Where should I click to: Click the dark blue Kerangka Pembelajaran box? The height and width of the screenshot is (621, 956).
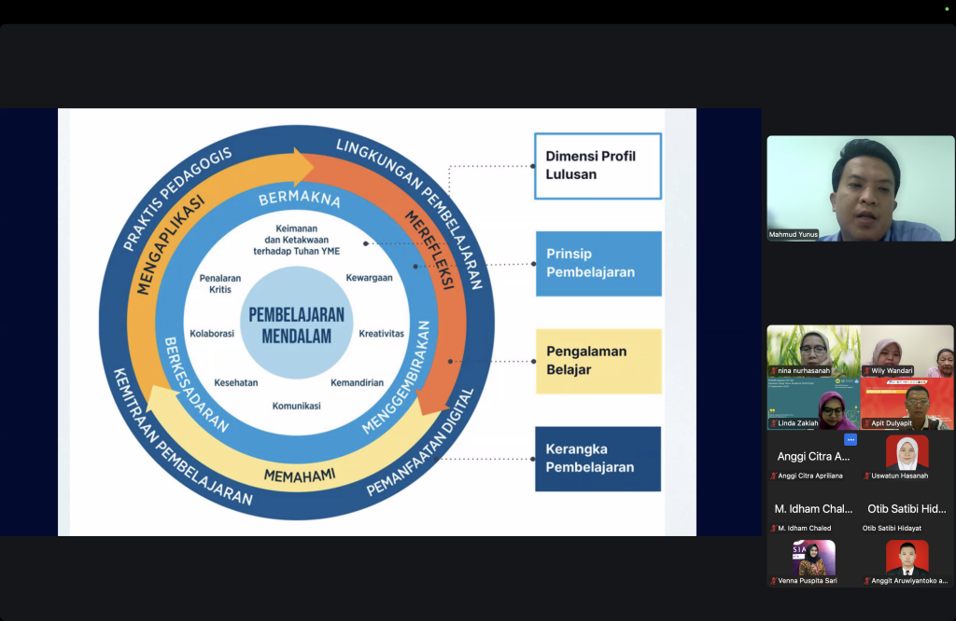(598, 459)
